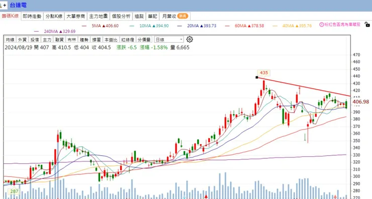Click the 350 price axis label
Viewport: 372px width, 199px height.
tap(356, 140)
